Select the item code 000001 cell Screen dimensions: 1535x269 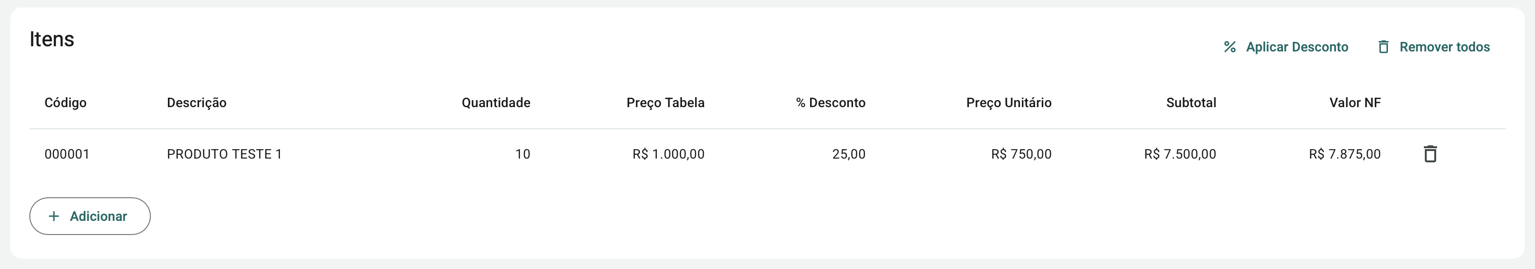67,154
